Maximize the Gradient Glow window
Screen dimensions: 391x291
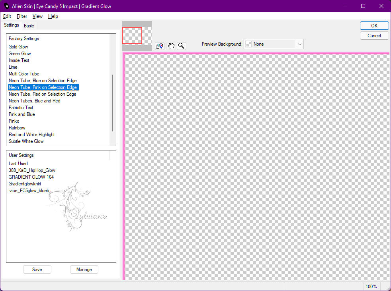pyautogui.click(x=363, y=6)
